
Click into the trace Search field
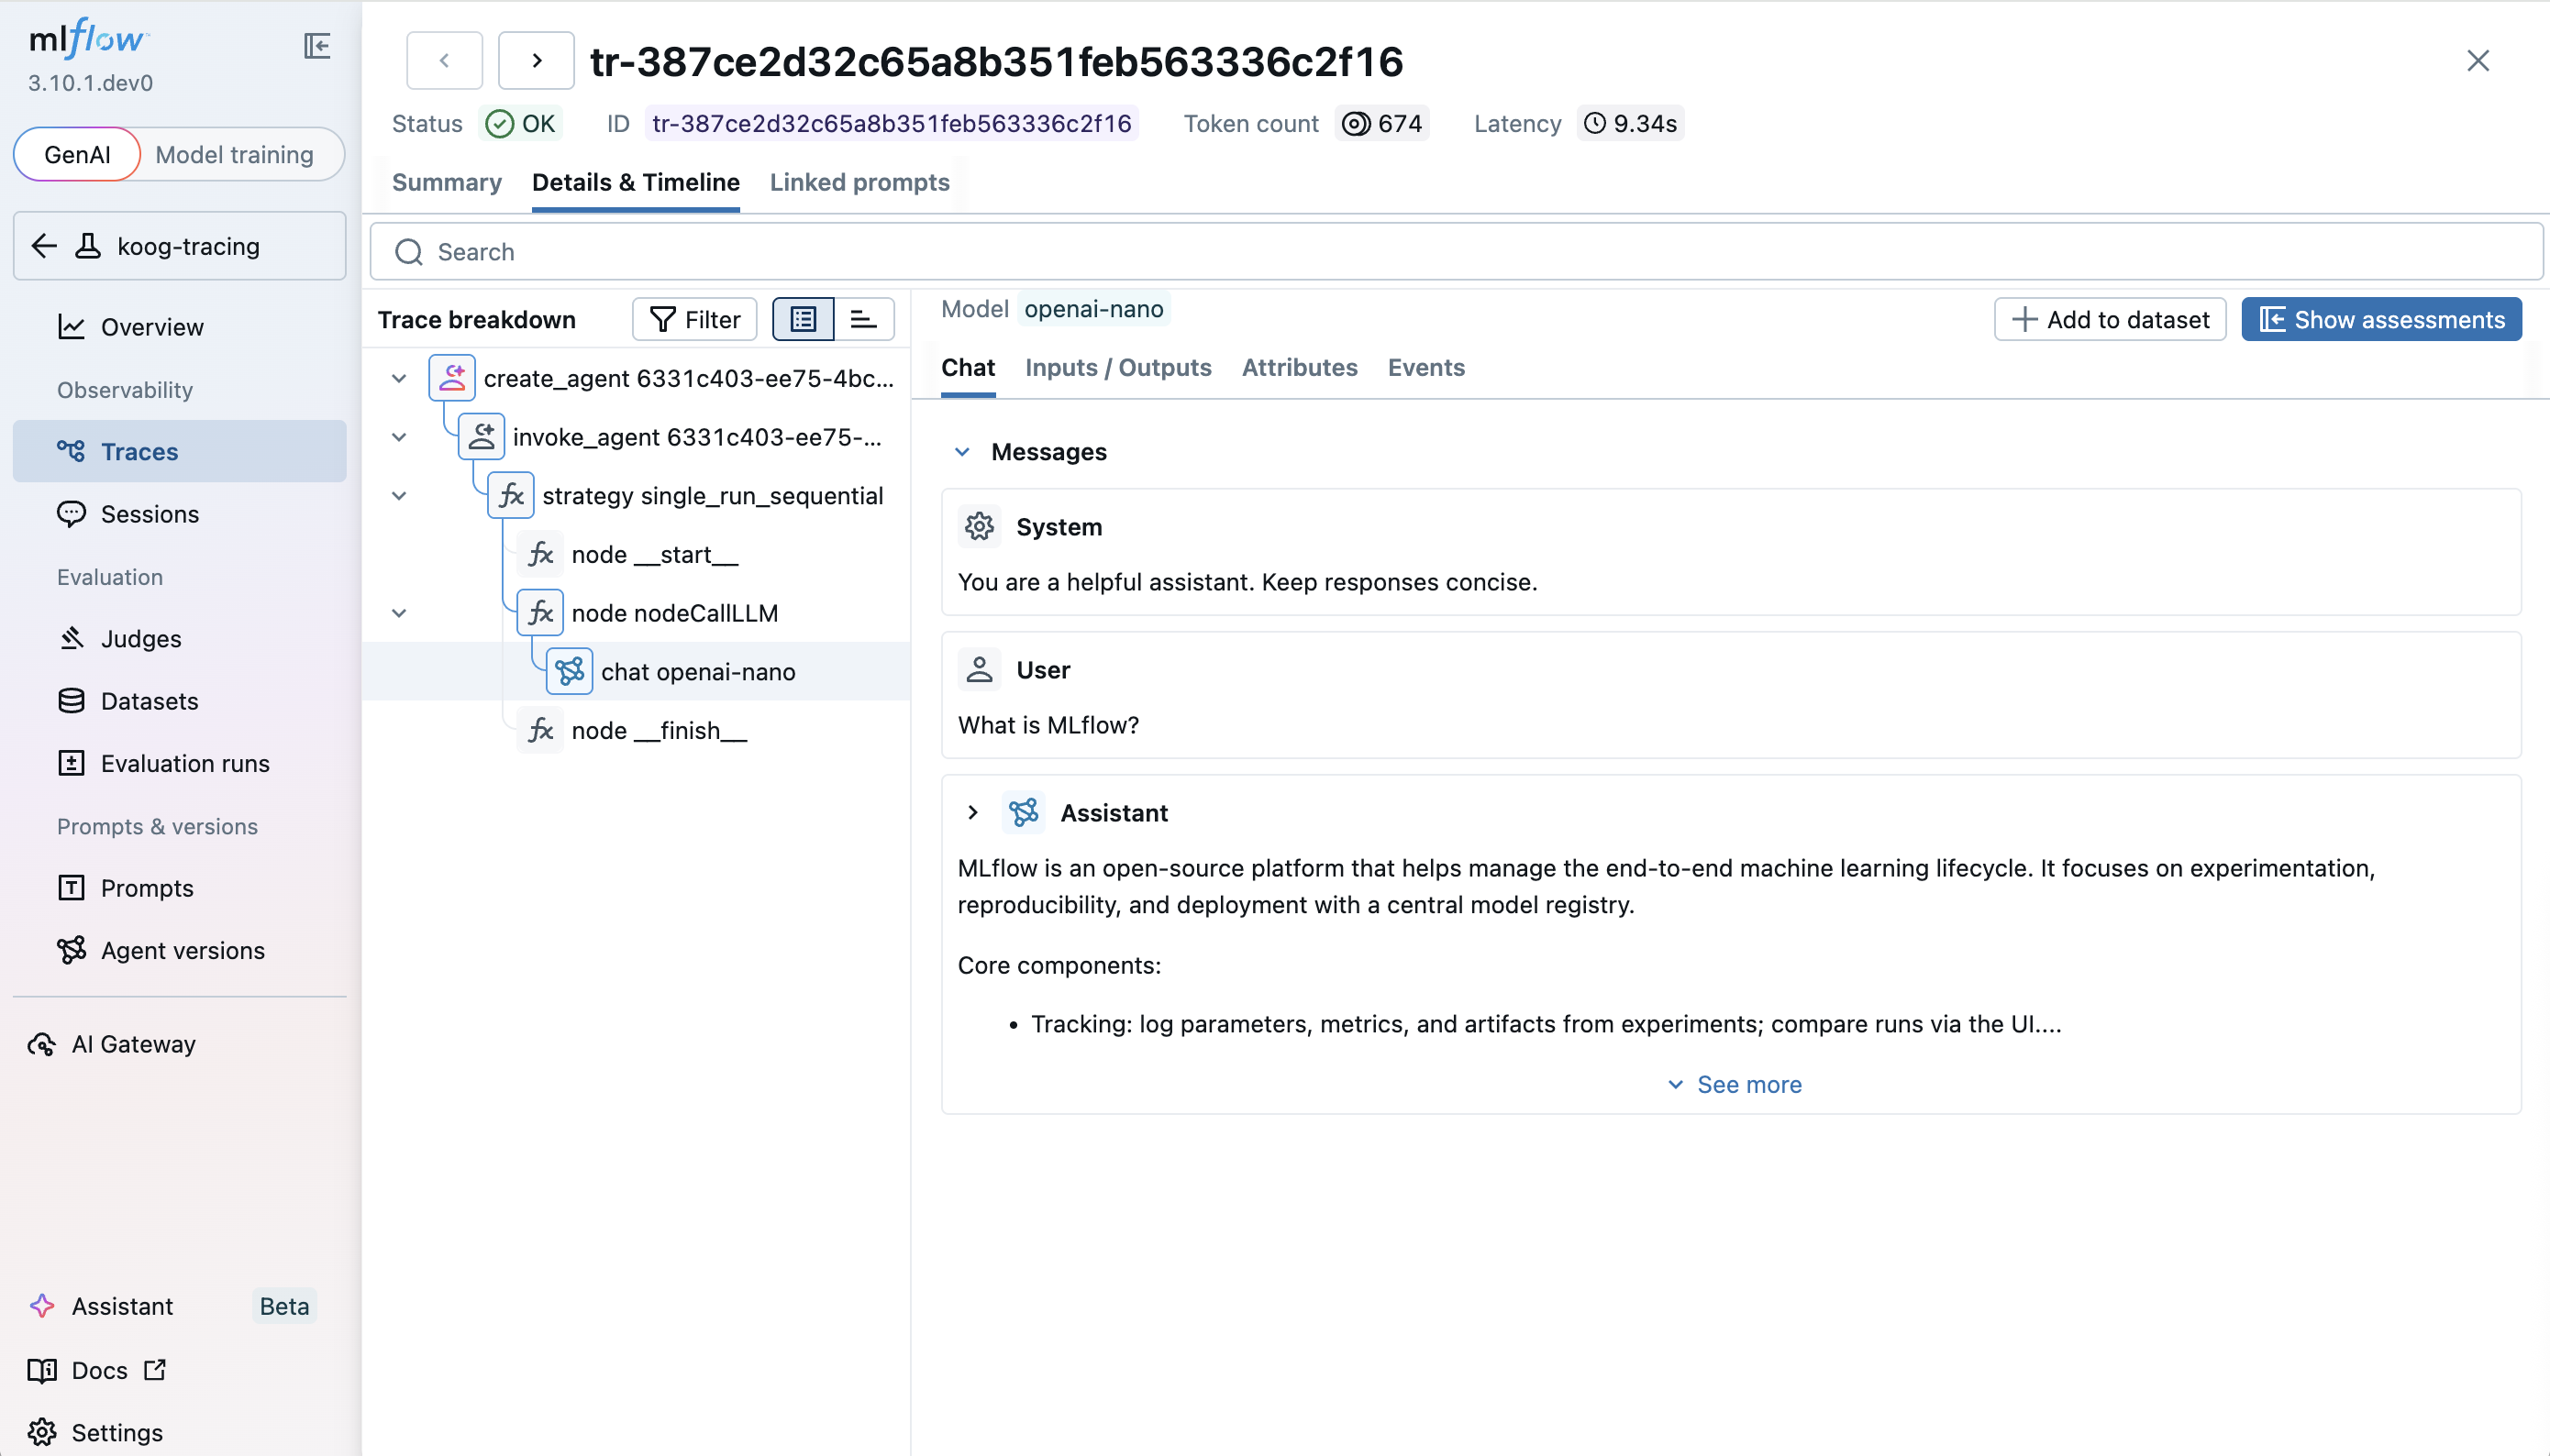click(1456, 252)
